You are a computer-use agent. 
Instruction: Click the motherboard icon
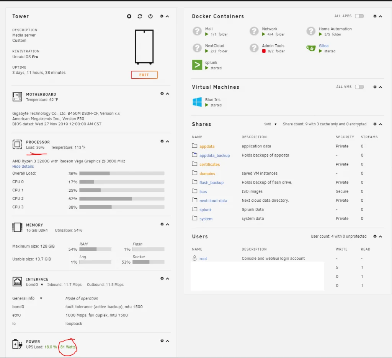[17, 97]
